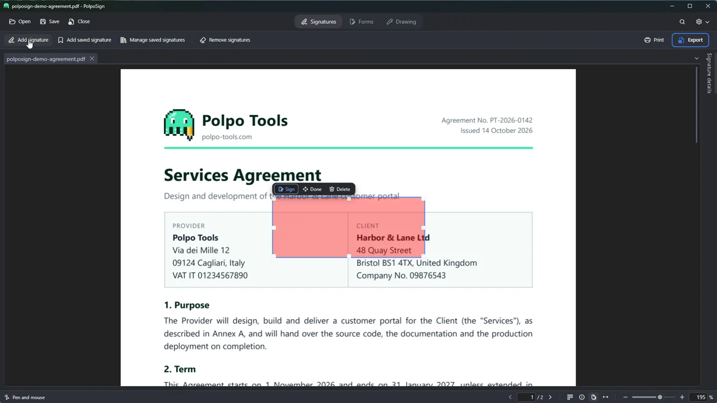Click Add saved signature bookmark icon

click(x=60, y=40)
